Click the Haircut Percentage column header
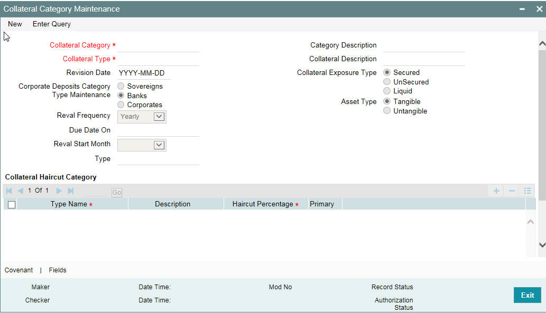The width and height of the screenshot is (546, 313). click(x=266, y=204)
